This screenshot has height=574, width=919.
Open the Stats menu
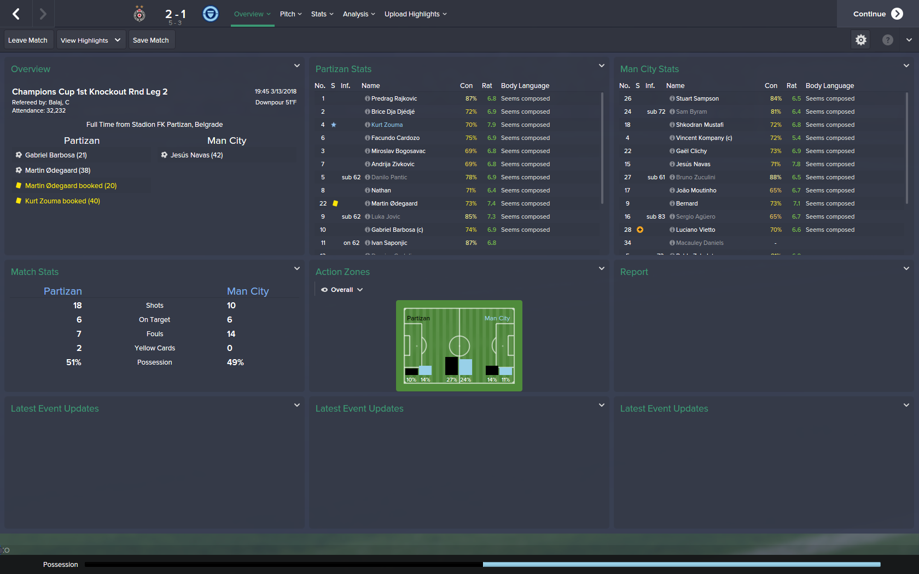click(322, 14)
